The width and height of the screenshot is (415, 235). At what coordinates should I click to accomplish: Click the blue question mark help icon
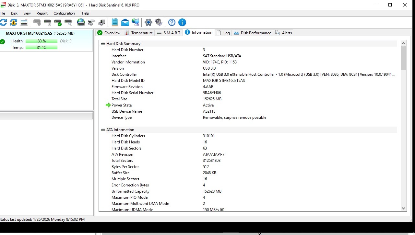(x=172, y=22)
